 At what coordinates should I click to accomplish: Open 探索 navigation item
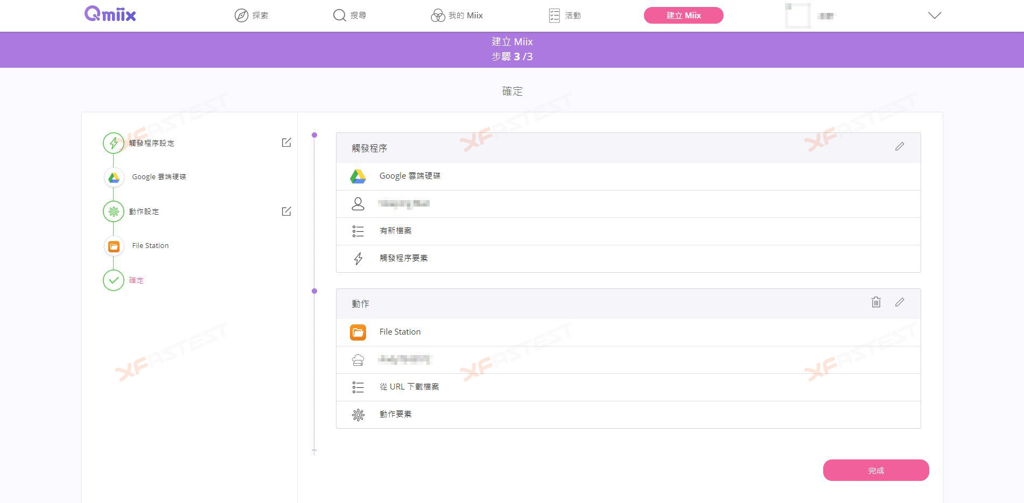pyautogui.click(x=251, y=16)
